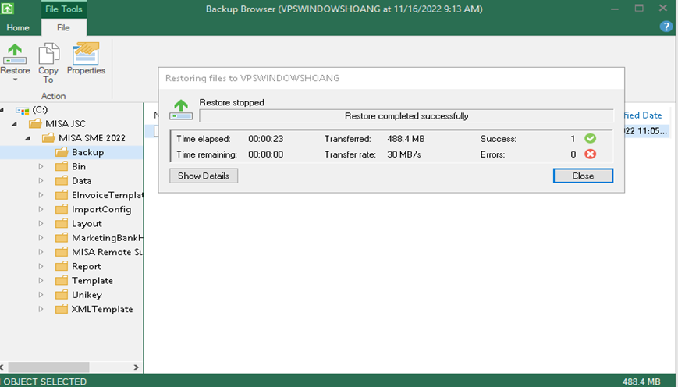The width and height of the screenshot is (678, 387).
Task: Click the red Errors icon
Action: coord(591,154)
